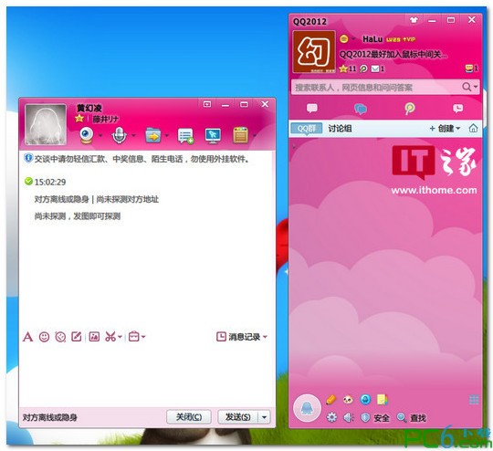Click the home icon beside 创建
The height and width of the screenshot is (451, 493).
coord(473,129)
